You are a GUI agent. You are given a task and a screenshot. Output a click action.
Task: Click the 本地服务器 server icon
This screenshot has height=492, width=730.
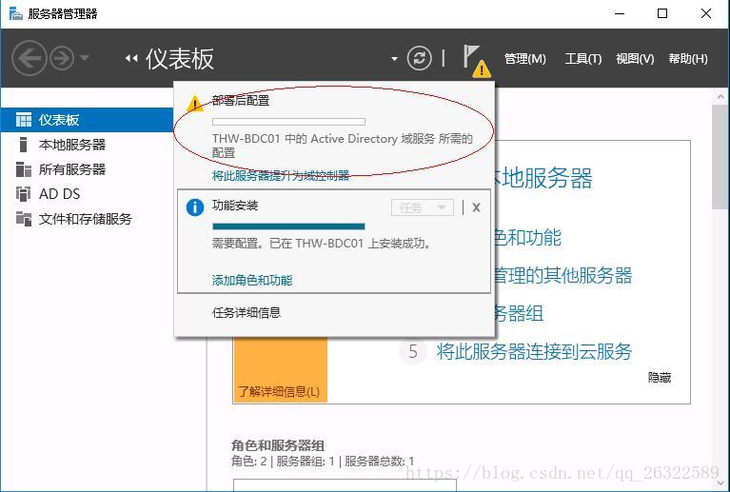[22, 145]
